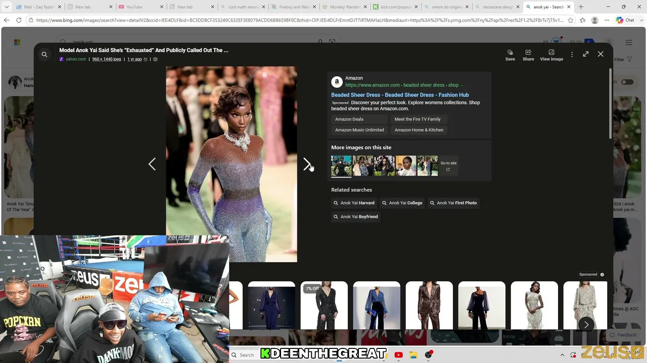647x363 pixels.
Task: Show hidden system tray icons
Action: pyautogui.click(x=562, y=355)
